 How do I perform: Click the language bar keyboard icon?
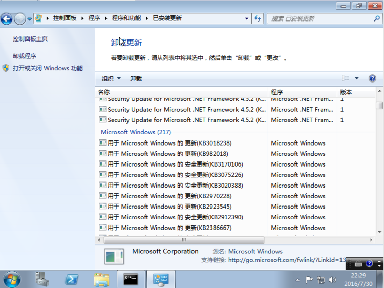click(358, 264)
